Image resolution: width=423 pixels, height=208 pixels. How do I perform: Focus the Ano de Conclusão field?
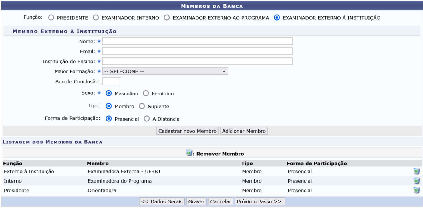[112, 81]
